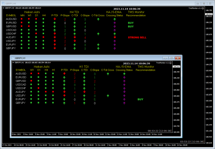Screen dimensions: 215x149
Task: Click AUDJPY red H1 square in H1 window
Action: click(53, 92)
